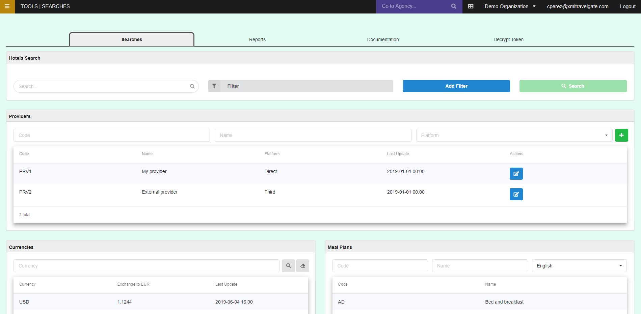
Task: Open the English language dropdown
Action: [579, 266]
